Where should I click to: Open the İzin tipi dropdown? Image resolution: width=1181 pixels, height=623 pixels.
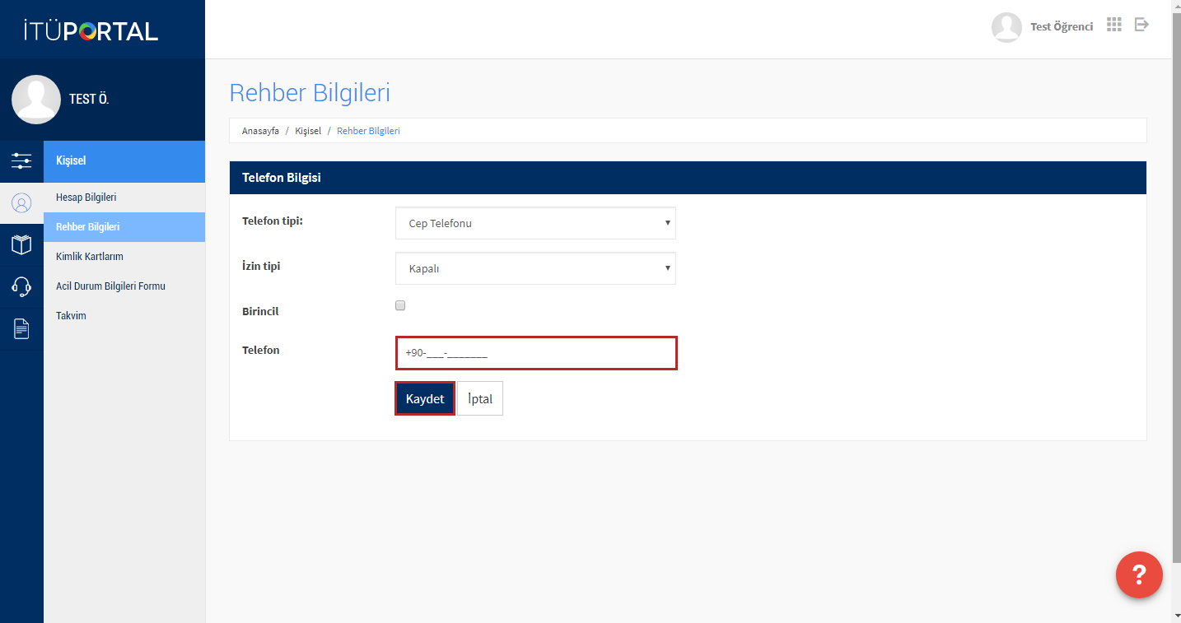535,268
